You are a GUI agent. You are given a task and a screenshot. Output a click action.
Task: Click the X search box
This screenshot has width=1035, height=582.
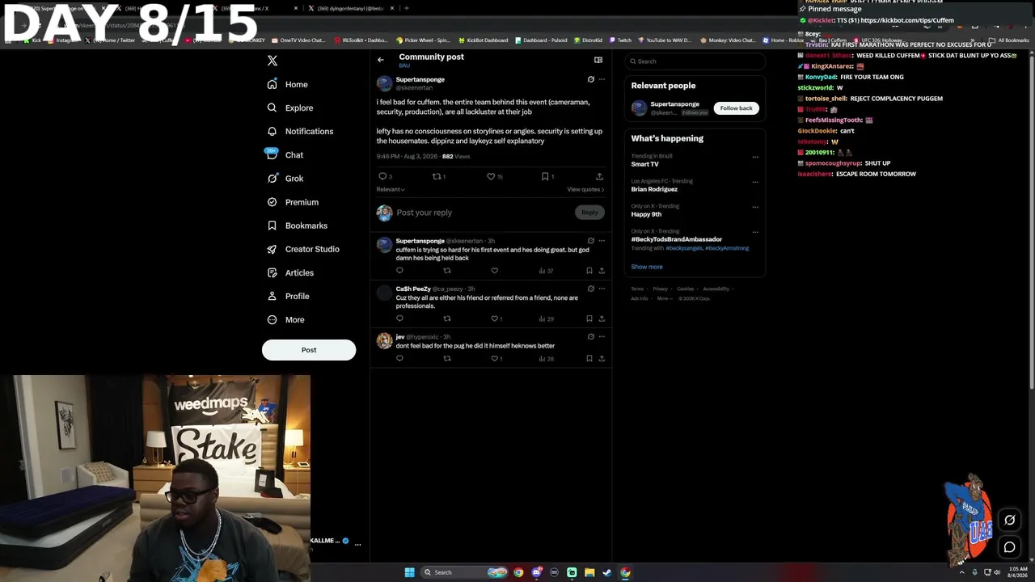[695, 61]
